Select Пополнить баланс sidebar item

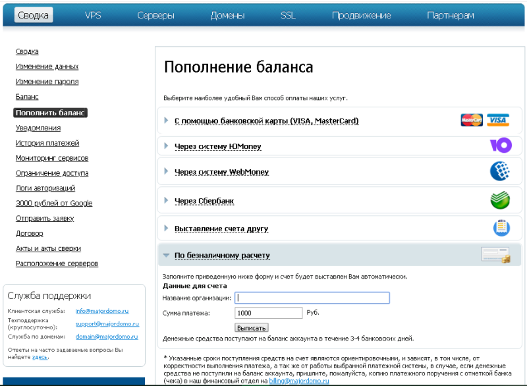(51, 113)
